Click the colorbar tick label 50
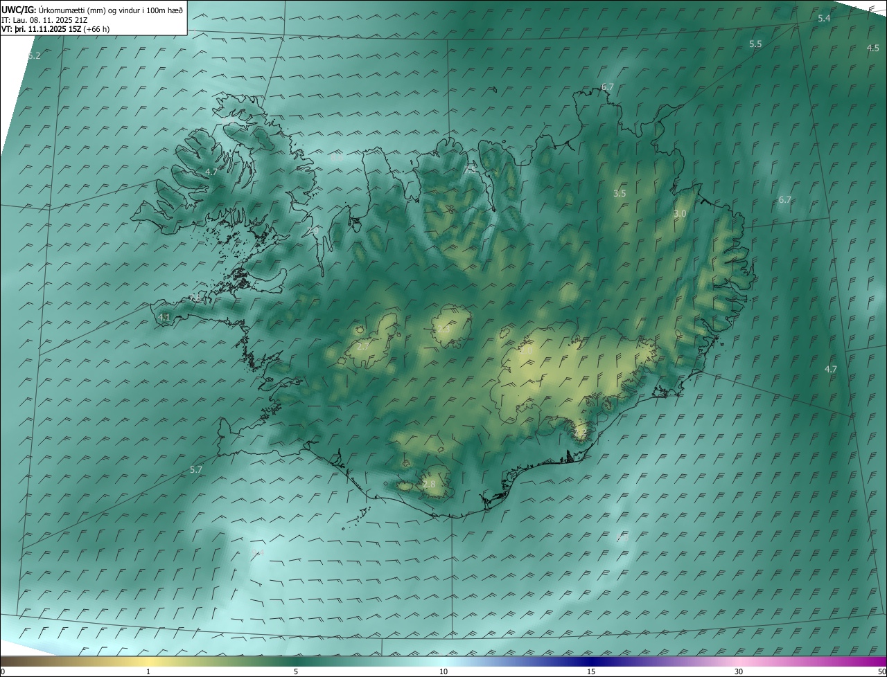 (881, 671)
